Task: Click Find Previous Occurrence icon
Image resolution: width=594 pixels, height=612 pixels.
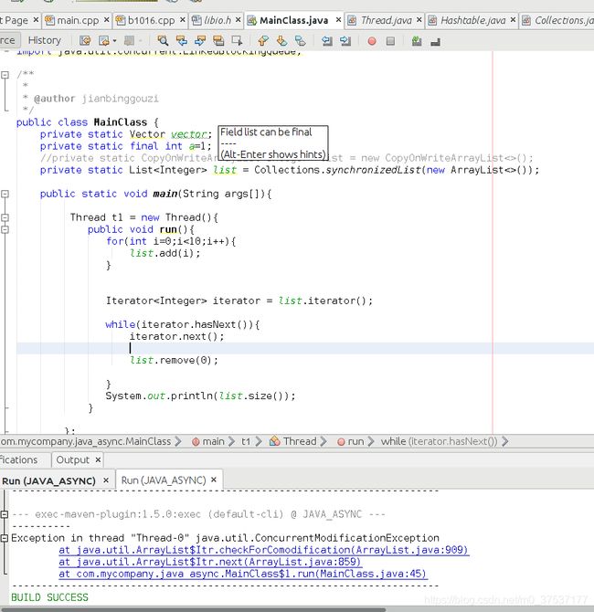Action: [x=182, y=40]
